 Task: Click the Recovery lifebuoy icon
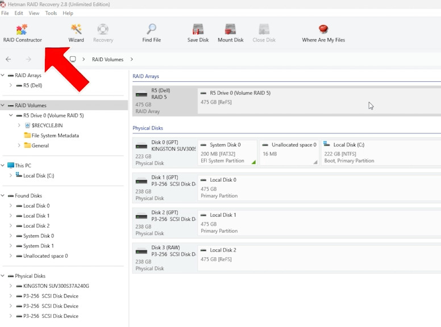pyautogui.click(x=103, y=29)
